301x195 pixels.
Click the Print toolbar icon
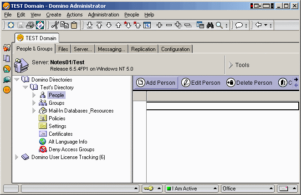click(30, 25)
